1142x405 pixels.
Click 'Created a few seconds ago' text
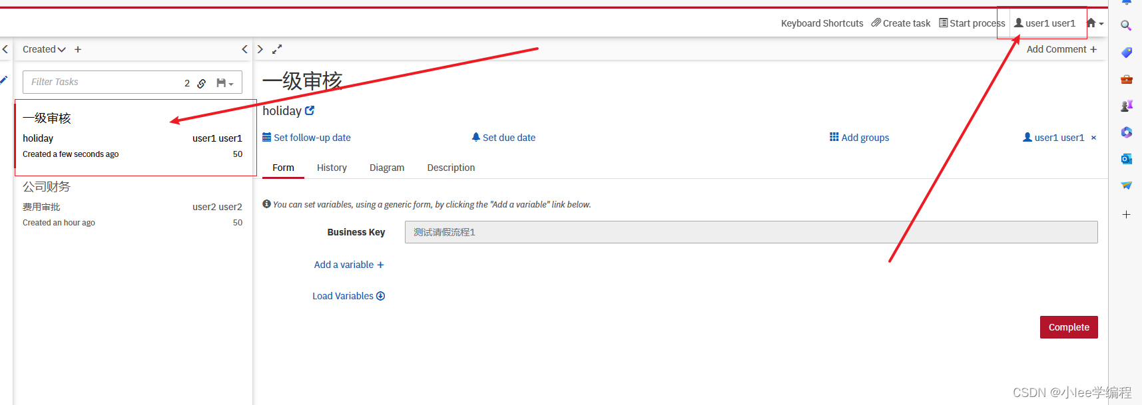71,154
